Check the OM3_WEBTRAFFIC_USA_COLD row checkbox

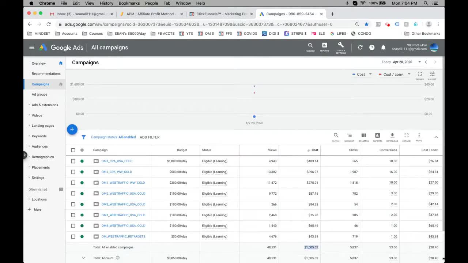[x=73, y=204]
